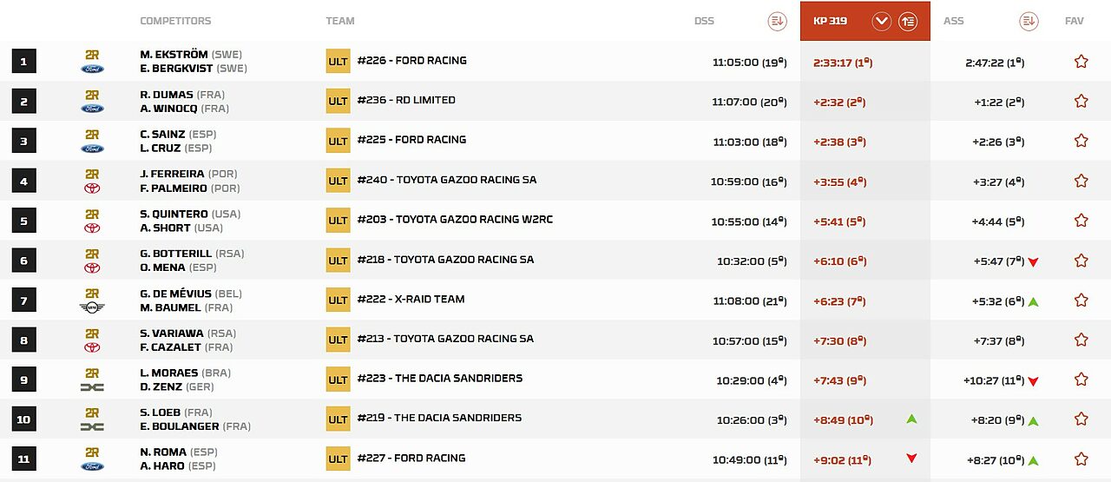Viewport: 1111px width, 482px height.
Task: Click Mini logo in De Mévius row
Action: (x=92, y=307)
